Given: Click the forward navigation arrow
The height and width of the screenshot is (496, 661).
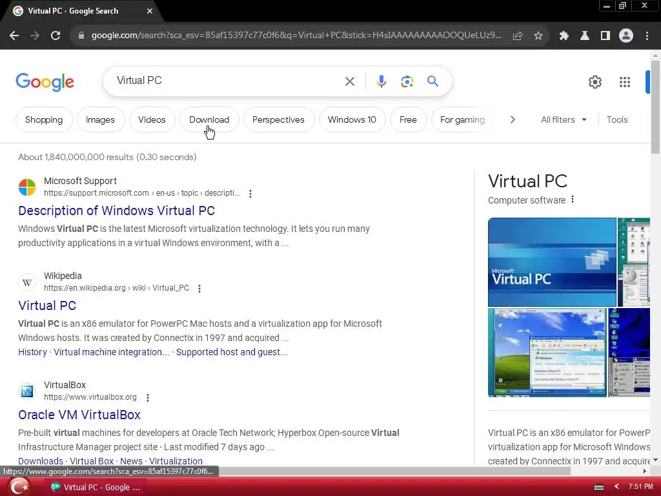Looking at the screenshot, I should coord(35,36).
